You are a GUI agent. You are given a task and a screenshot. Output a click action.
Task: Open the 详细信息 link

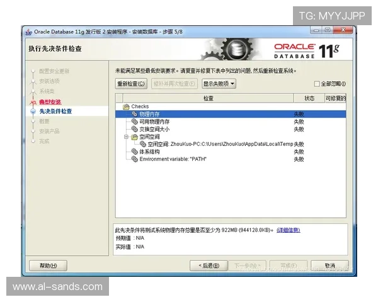pos(288,230)
